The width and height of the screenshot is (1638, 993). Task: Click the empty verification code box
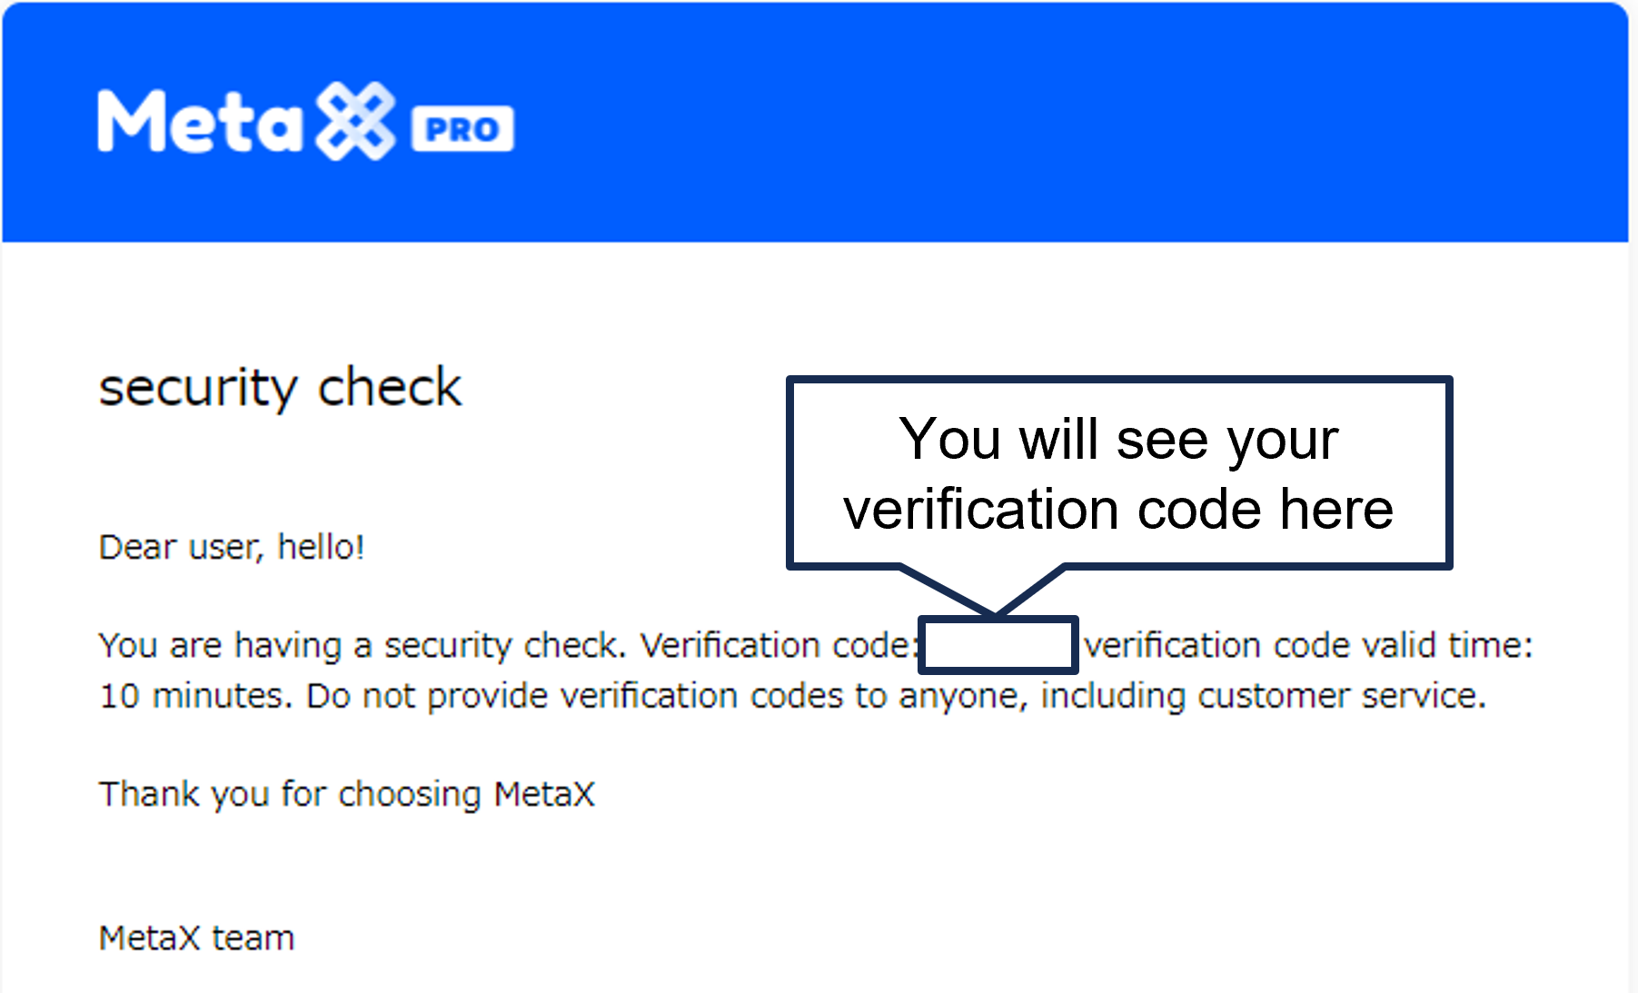[x=998, y=646]
